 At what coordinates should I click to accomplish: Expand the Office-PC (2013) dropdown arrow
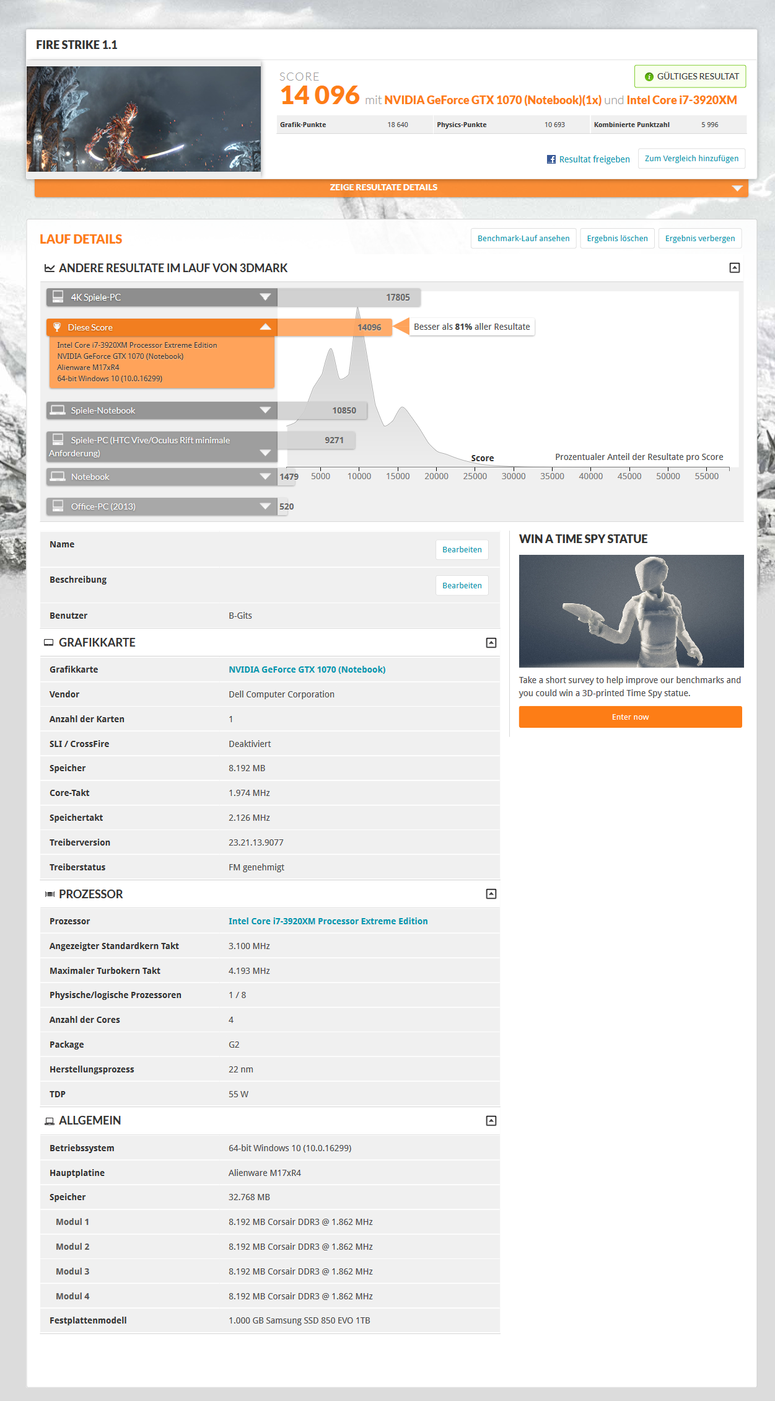click(x=265, y=506)
